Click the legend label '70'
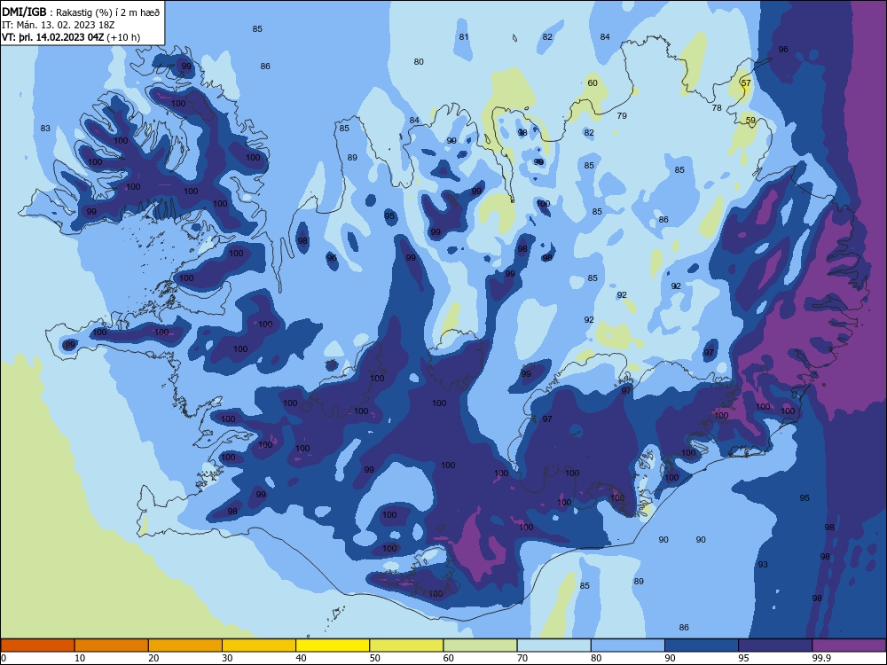Image resolution: width=887 pixels, height=665 pixels. (x=522, y=658)
